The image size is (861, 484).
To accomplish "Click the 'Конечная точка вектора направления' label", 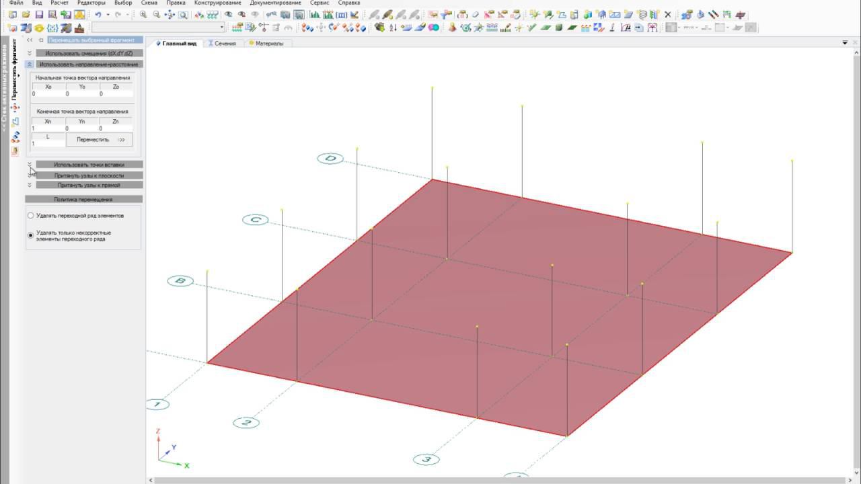I will click(83, 112).
